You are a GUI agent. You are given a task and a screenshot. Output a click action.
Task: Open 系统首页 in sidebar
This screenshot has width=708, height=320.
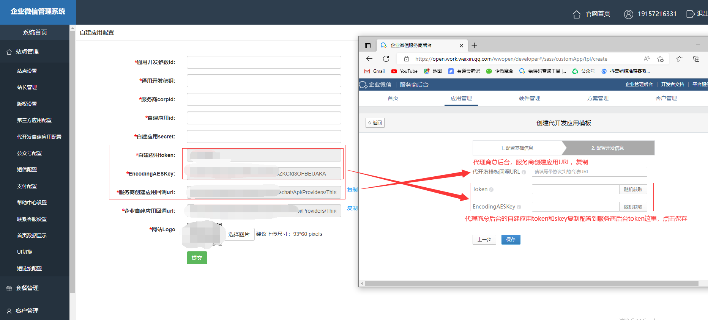35,33
